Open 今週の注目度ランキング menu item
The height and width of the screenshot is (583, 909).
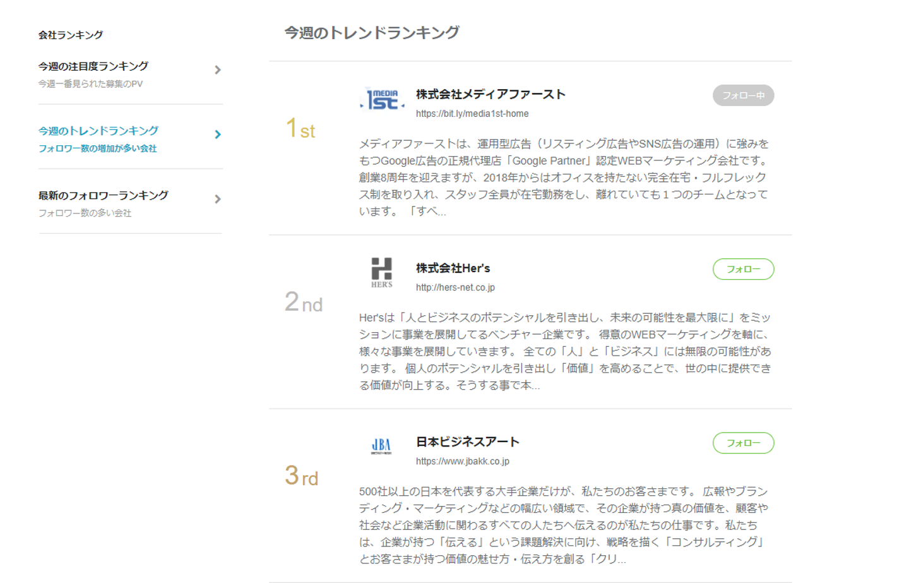[x=93, y=66]
